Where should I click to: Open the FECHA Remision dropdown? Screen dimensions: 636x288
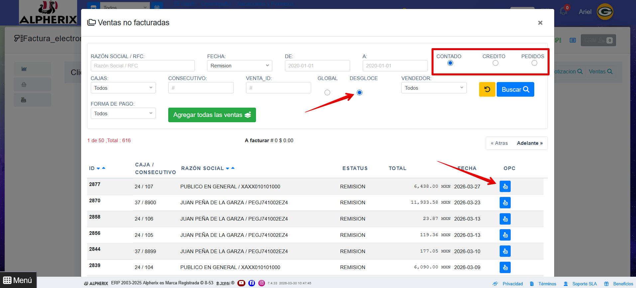[239, 66]
